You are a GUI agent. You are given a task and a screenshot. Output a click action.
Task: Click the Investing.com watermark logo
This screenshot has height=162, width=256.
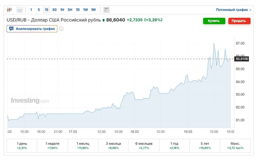point(30,101)
